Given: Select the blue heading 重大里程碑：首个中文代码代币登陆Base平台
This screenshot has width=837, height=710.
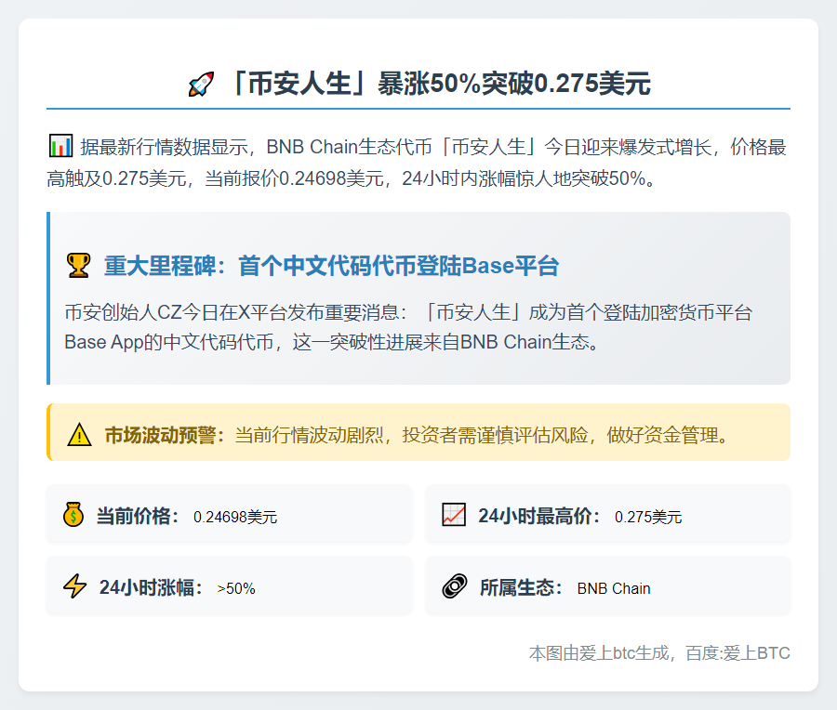Looking at the screenshot, I should point(331,266).
